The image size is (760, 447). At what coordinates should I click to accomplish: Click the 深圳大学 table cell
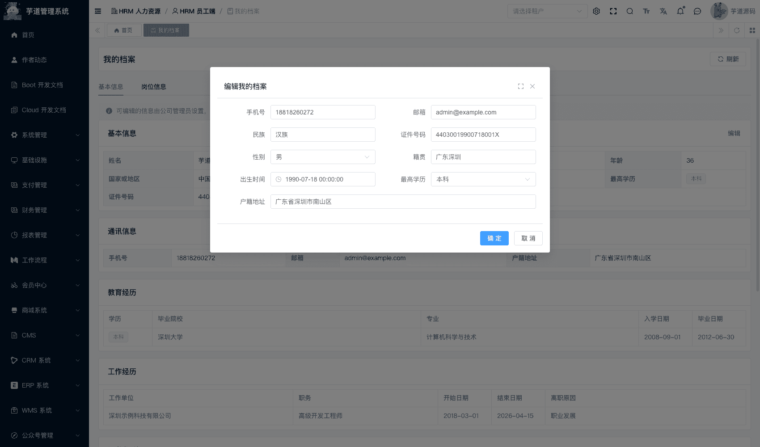tap(287, 337)
